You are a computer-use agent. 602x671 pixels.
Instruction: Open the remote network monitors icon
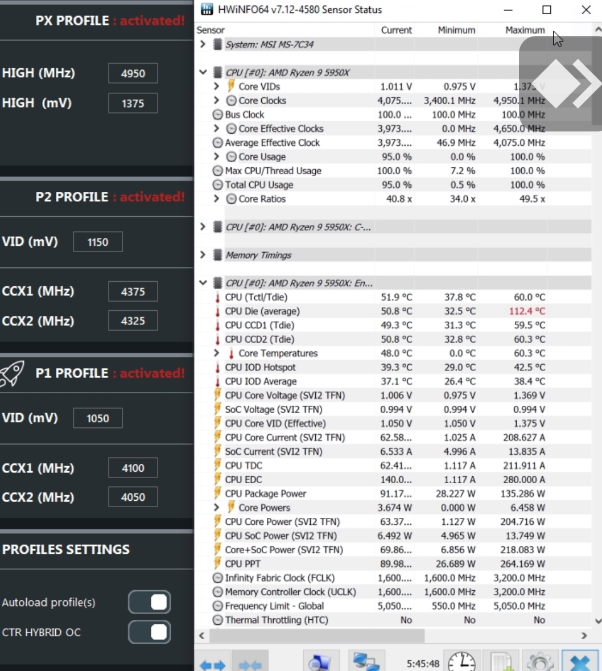[x=365, y=662]
